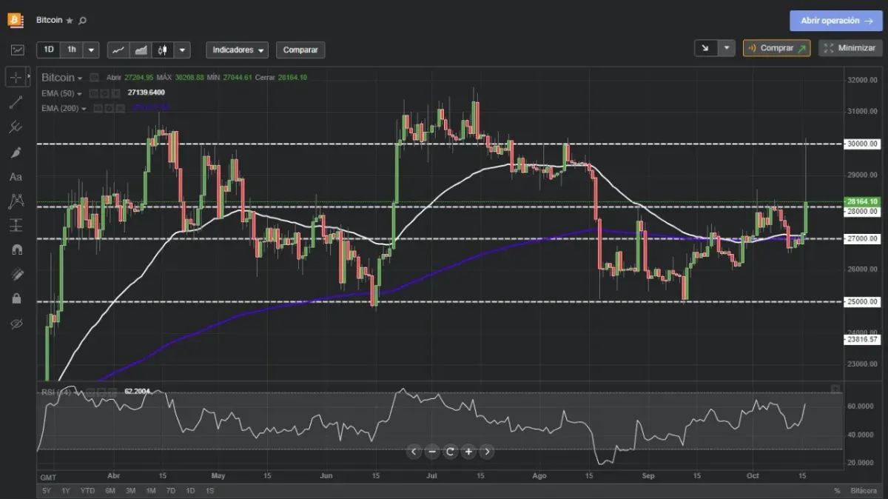The width and height of the screenshot is (888, 499).
Task: Add Bitcoin to favorites with star
Action: pos(70,21)
